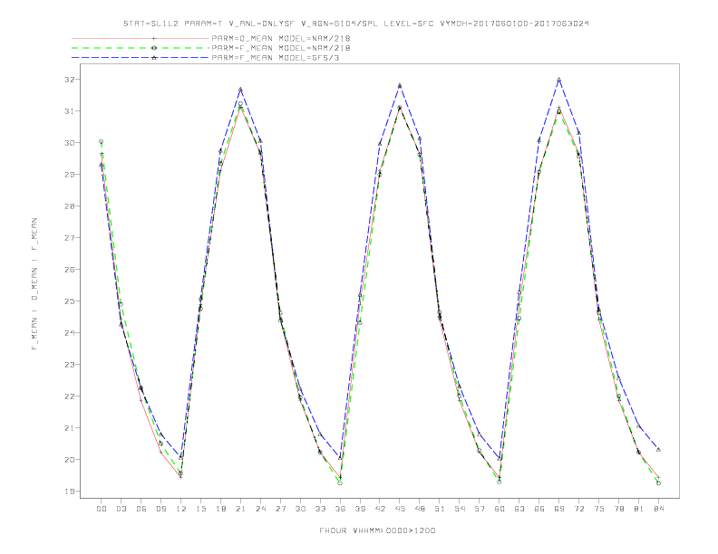Select legend text PARM=F_MEAN MODEL=GFS/3
Image resolution: width=718 pixels, height=554 pixels.
point(276,58)
